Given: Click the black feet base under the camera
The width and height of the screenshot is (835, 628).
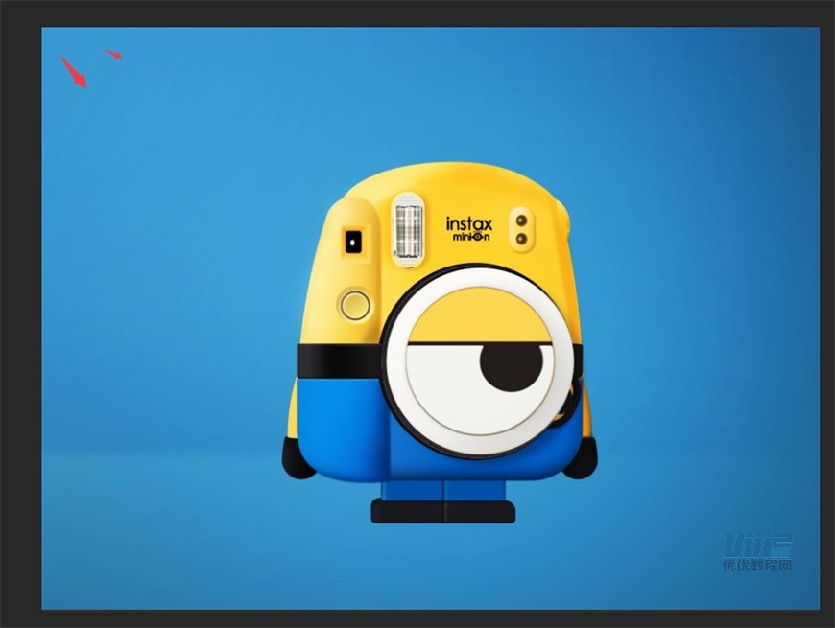Looking at the screenshot, I should click(x=443, y=511).
